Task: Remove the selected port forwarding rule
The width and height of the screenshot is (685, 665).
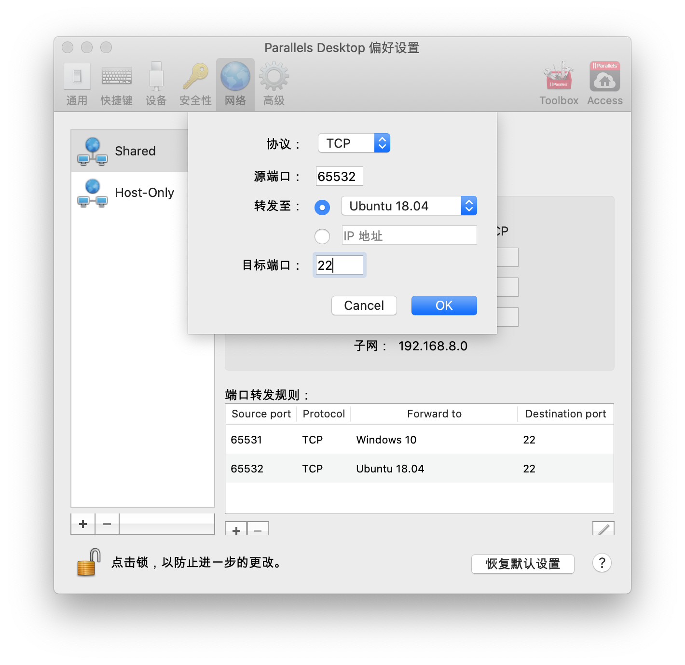Action: [258, 529]
